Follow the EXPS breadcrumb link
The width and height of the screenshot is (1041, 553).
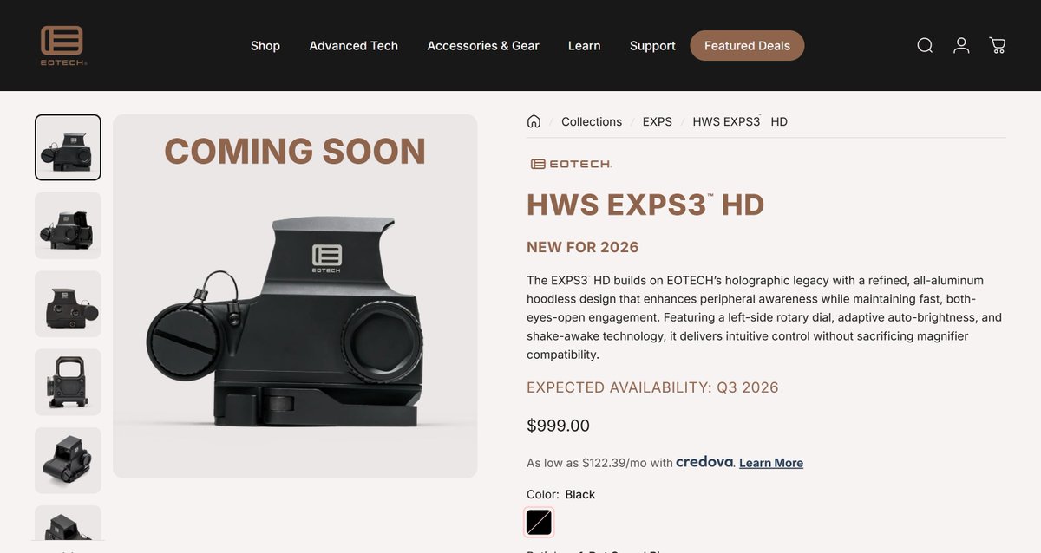[x=658, y=121]
